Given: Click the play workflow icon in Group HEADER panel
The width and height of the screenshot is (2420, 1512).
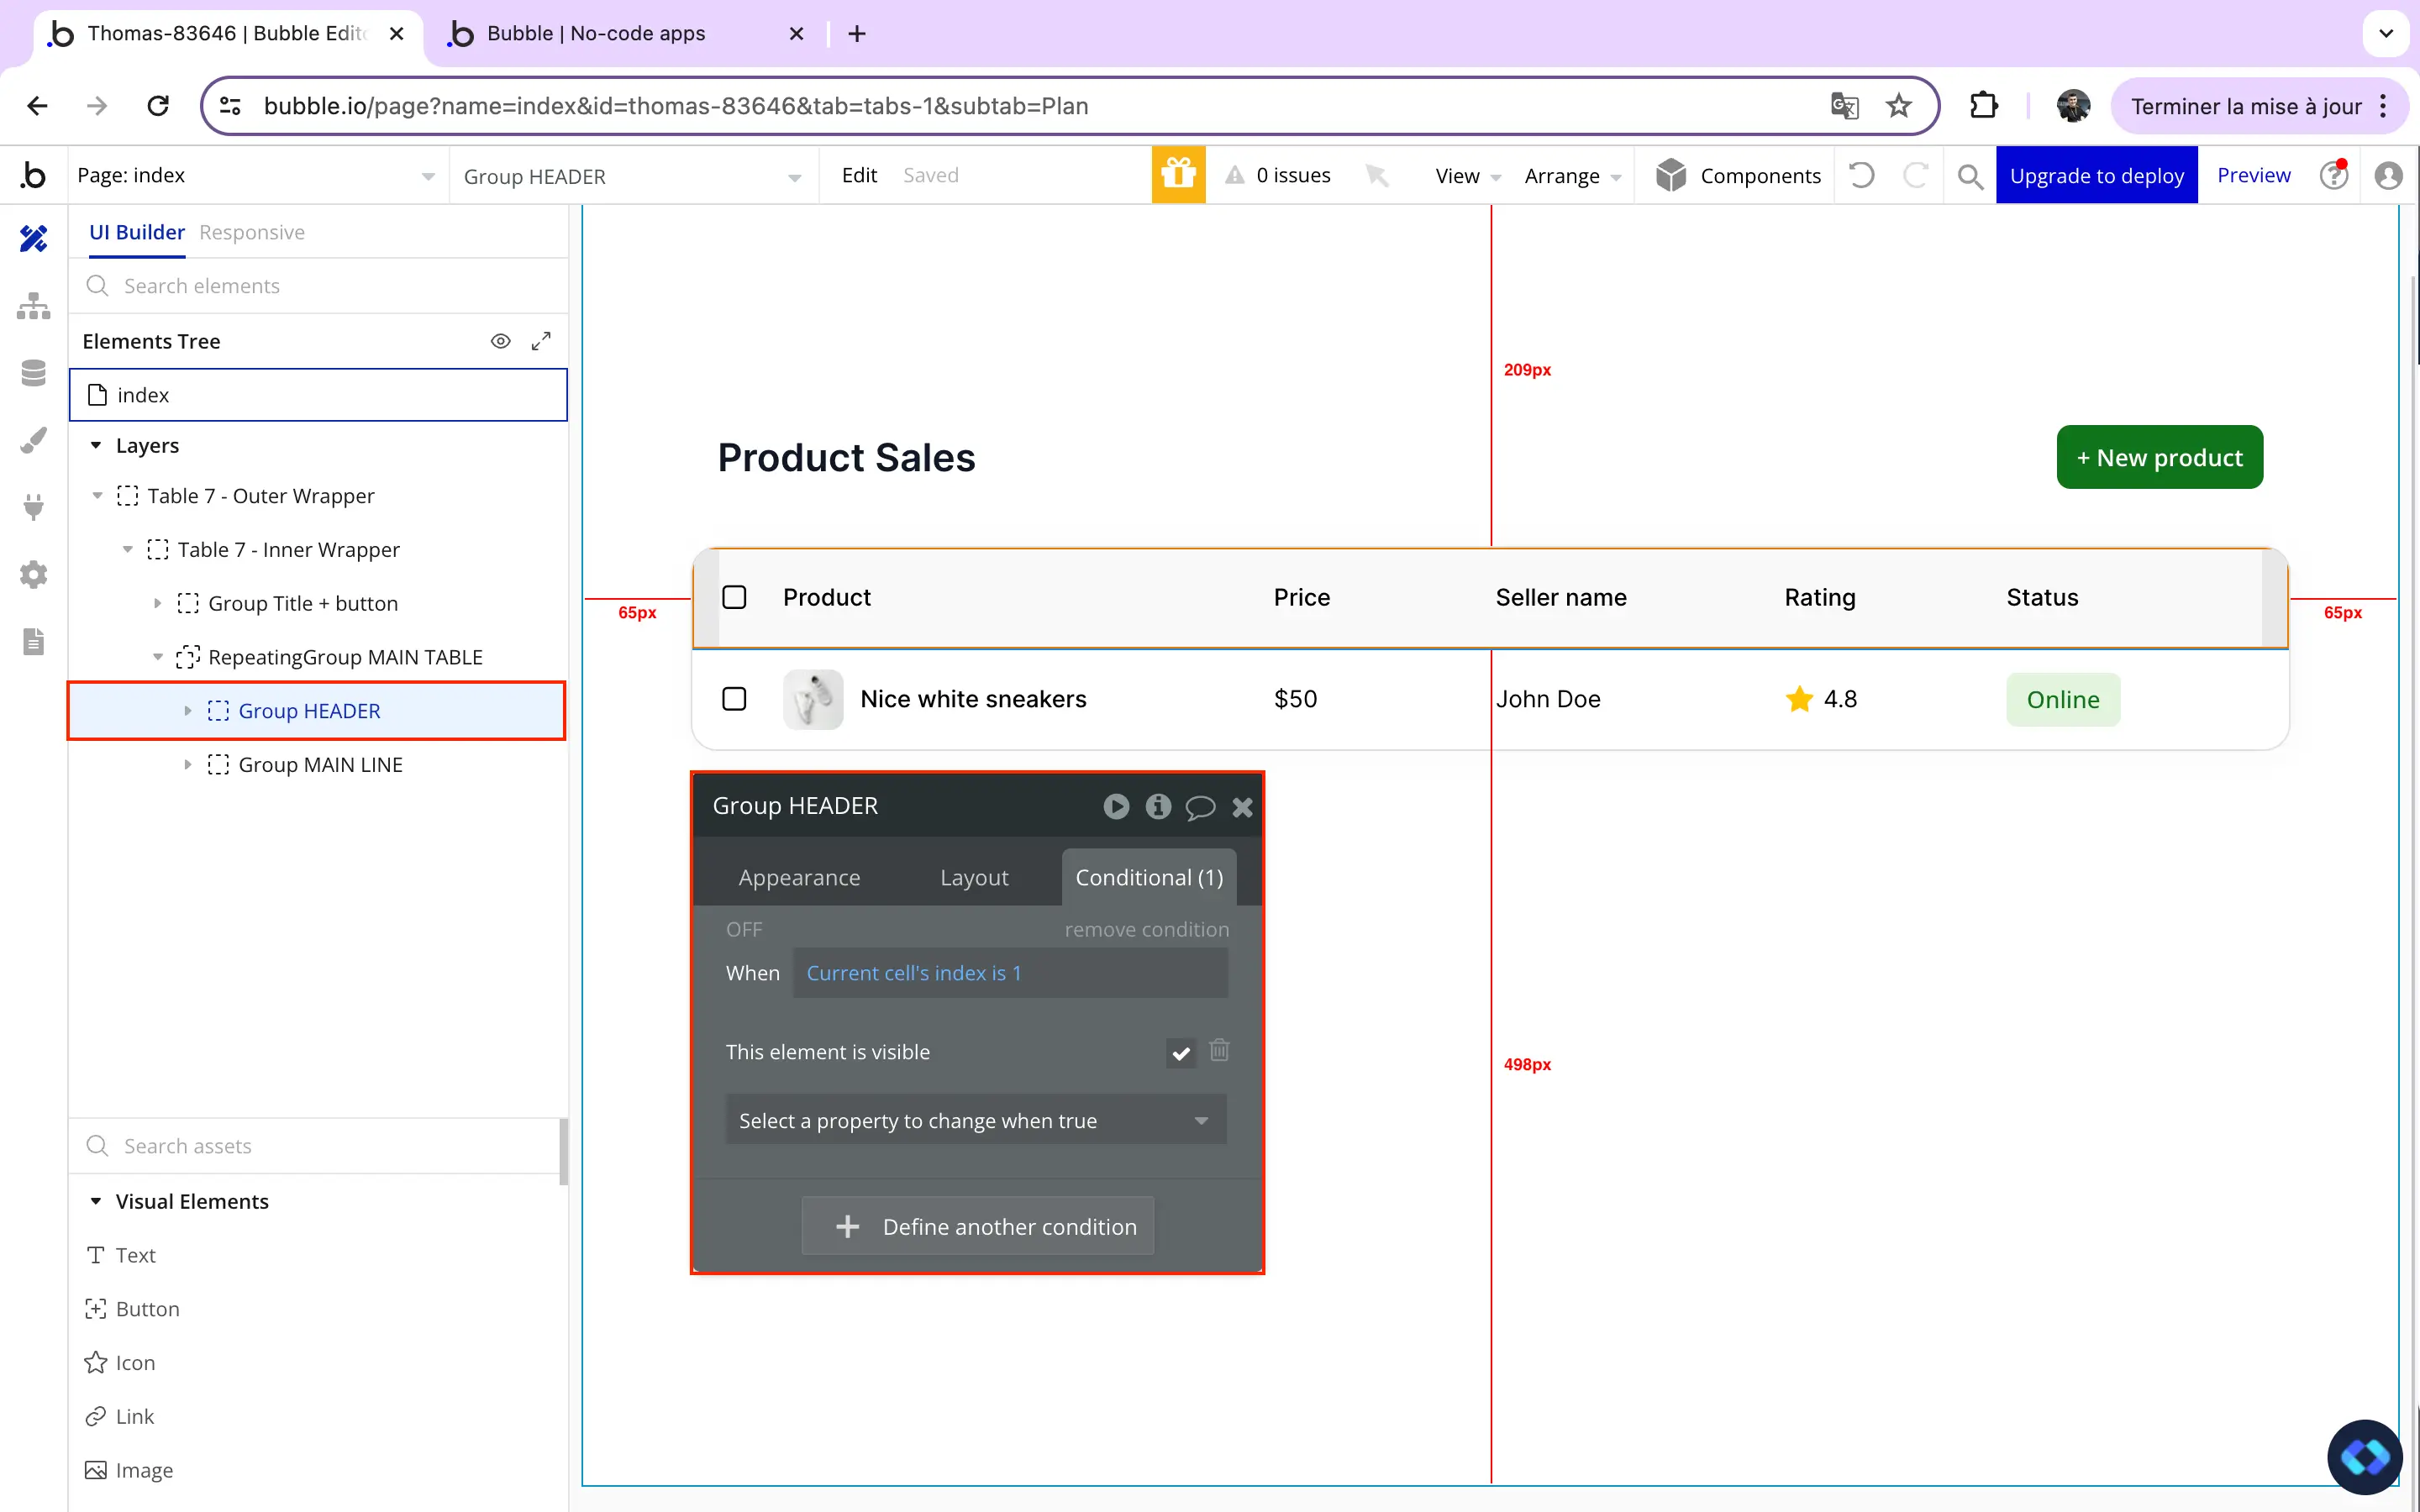Looking at the screenshot, I should 1116,806.
